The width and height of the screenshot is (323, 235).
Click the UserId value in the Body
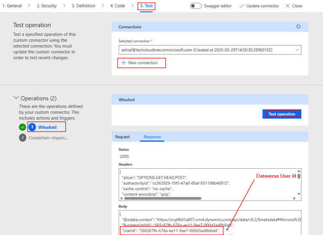pyautogui.click(x=178, y=231)
